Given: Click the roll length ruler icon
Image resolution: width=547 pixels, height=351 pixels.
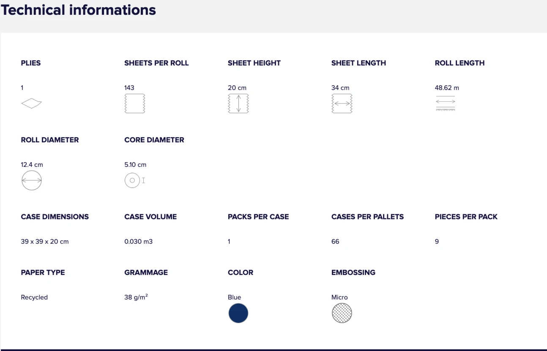Looking at the screenshot, I should tap(446, 103).
